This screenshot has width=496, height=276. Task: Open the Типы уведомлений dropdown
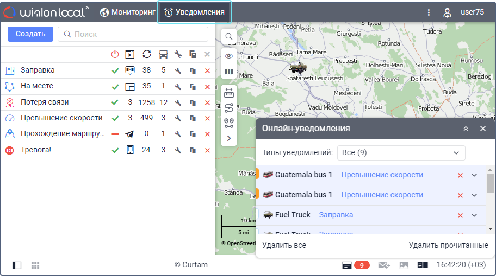[401, 153]
